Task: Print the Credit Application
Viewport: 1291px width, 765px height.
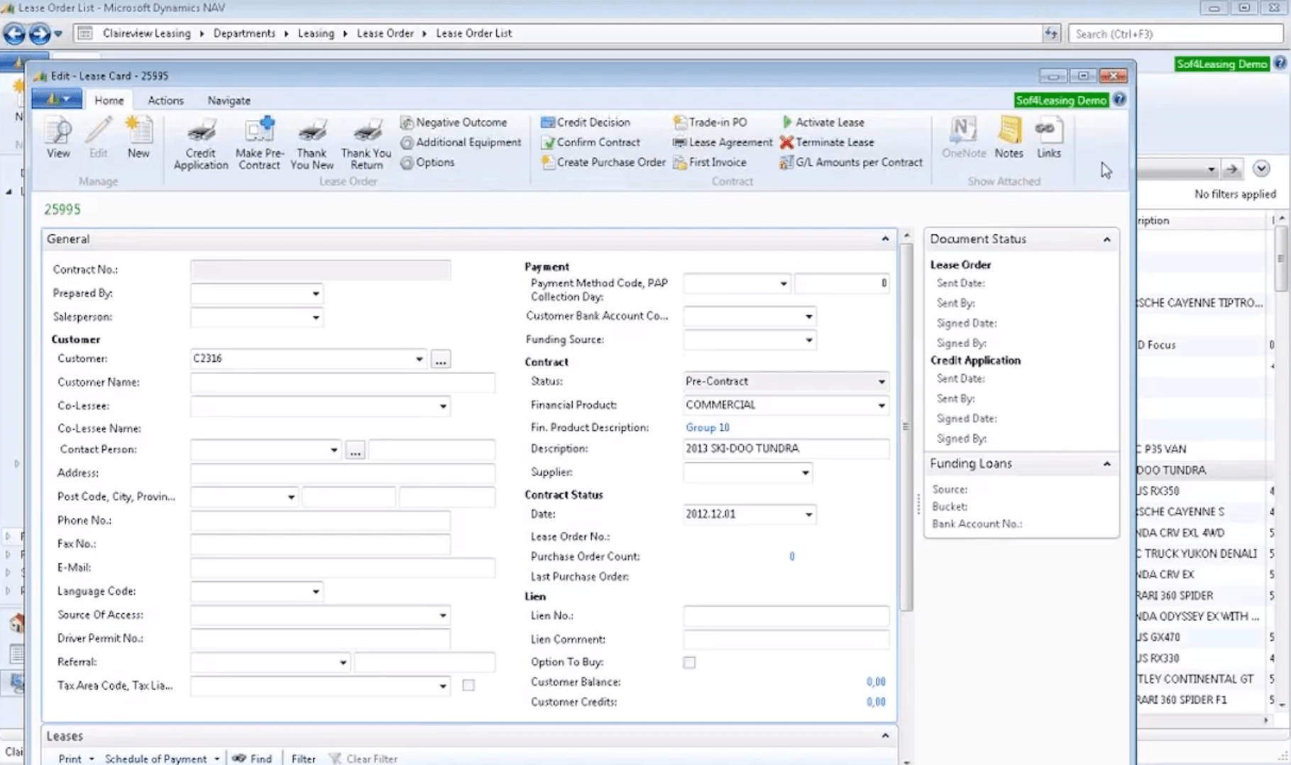Action: pyautogui.click(x=201, y=144)
